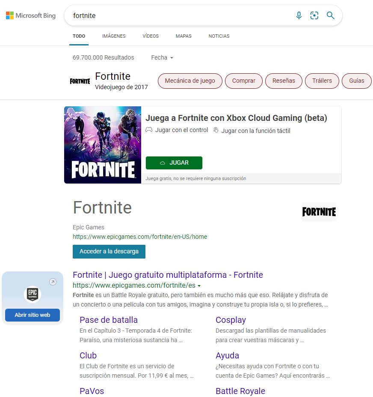Select the Reseñas chip
This screenshot has height=397, width=373.
[284, 81]
